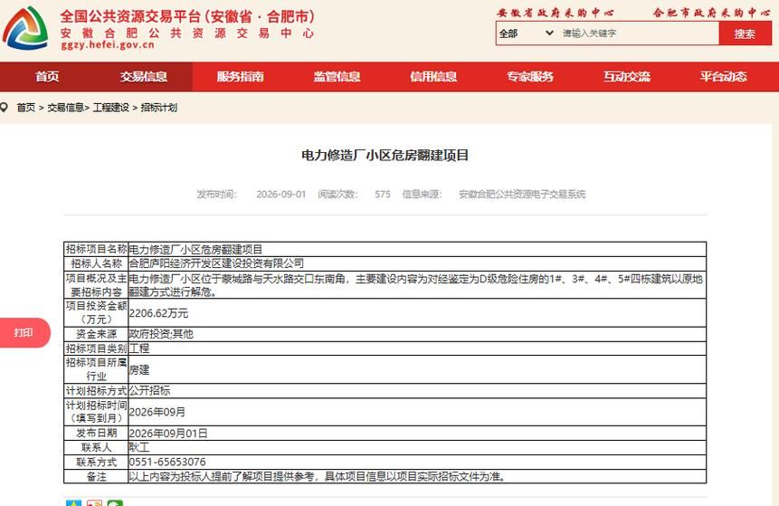Open the 首页 navigation tab
Screen dimensions: 779x506
(47, 77)
